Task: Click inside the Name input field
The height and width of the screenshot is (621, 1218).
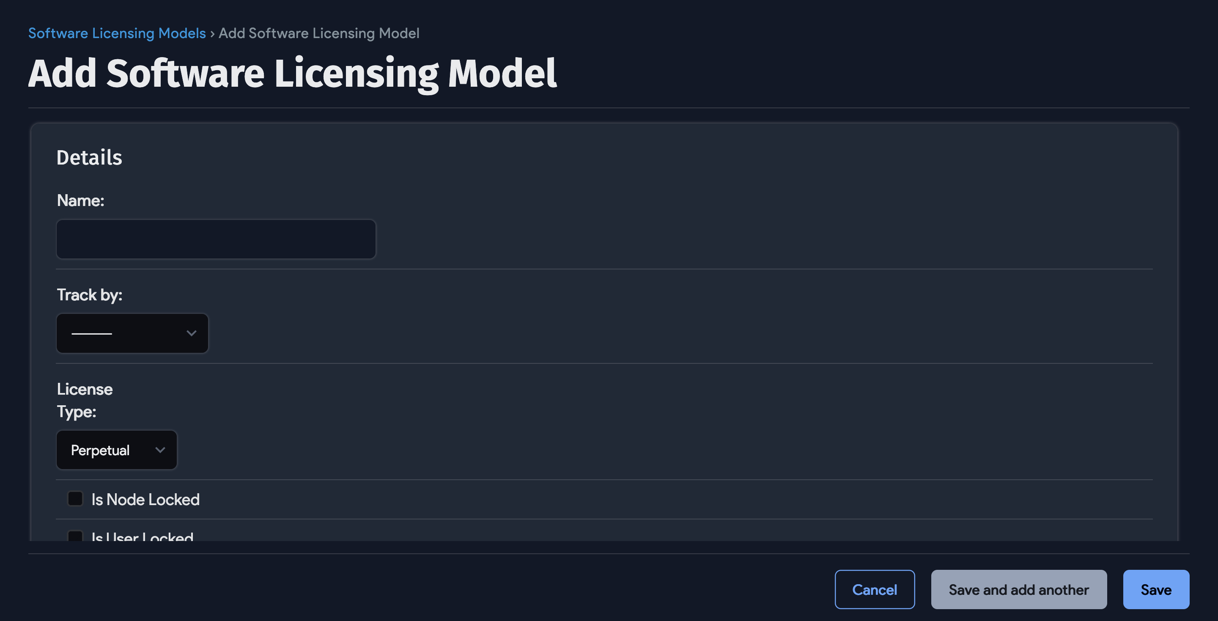Action: click(216, 239)
